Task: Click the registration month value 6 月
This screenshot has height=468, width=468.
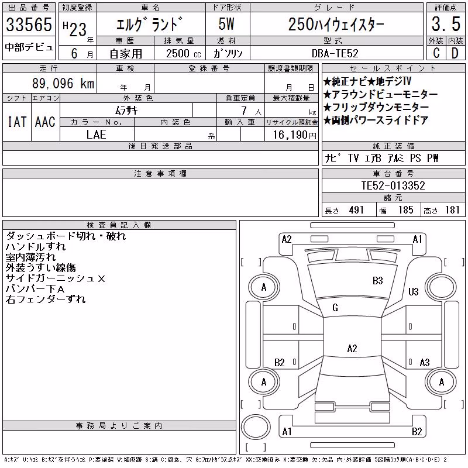Action: point(82,54)
